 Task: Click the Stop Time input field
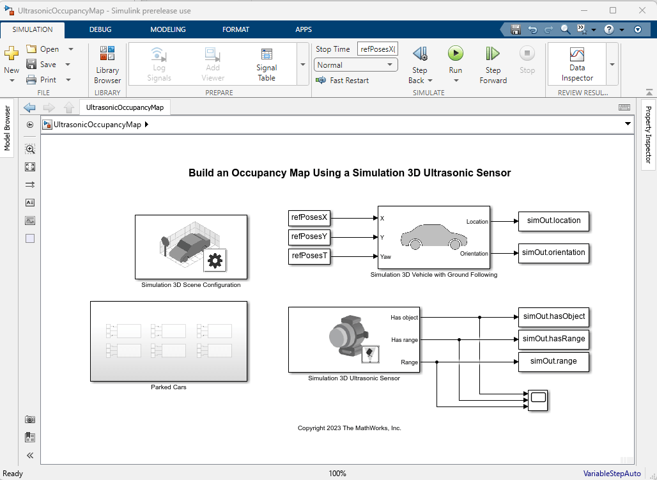pos(377,49)
